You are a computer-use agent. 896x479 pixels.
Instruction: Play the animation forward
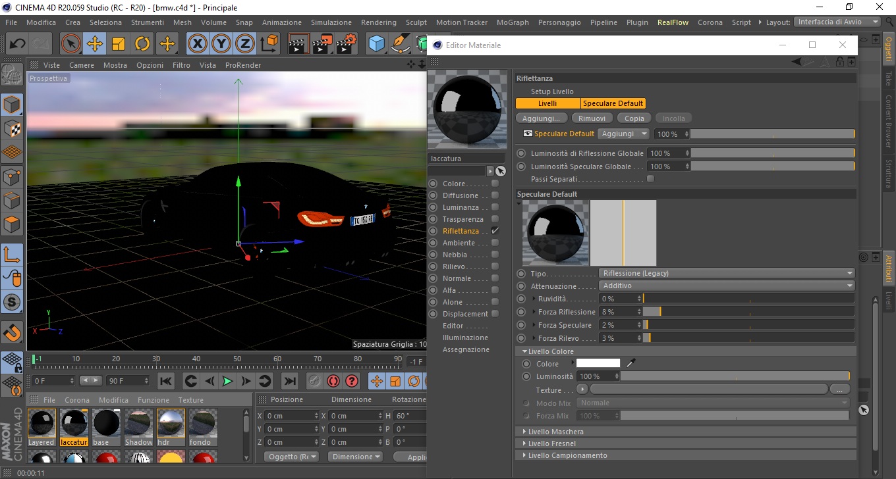[227, 381]
